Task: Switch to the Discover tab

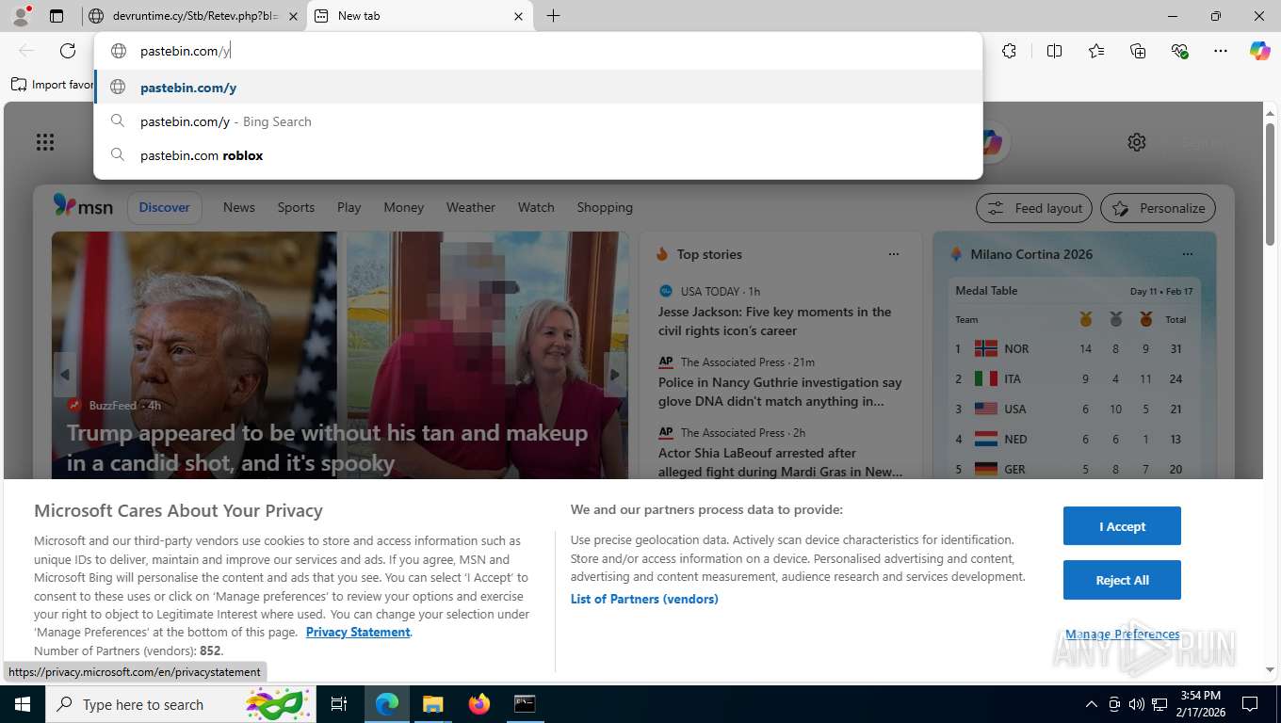Action: point(165,207)
